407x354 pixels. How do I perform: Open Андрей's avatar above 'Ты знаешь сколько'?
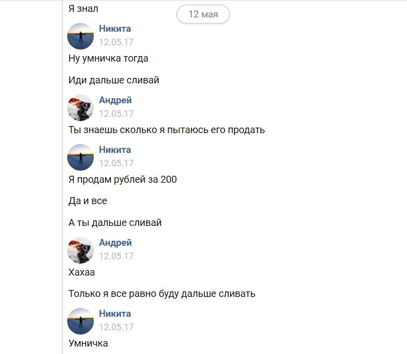(x=81, y=108)
